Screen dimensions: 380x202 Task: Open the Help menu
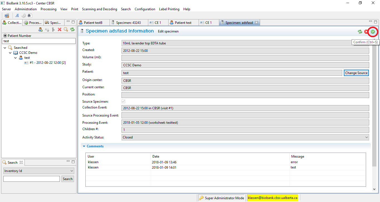tap(187, 9)
